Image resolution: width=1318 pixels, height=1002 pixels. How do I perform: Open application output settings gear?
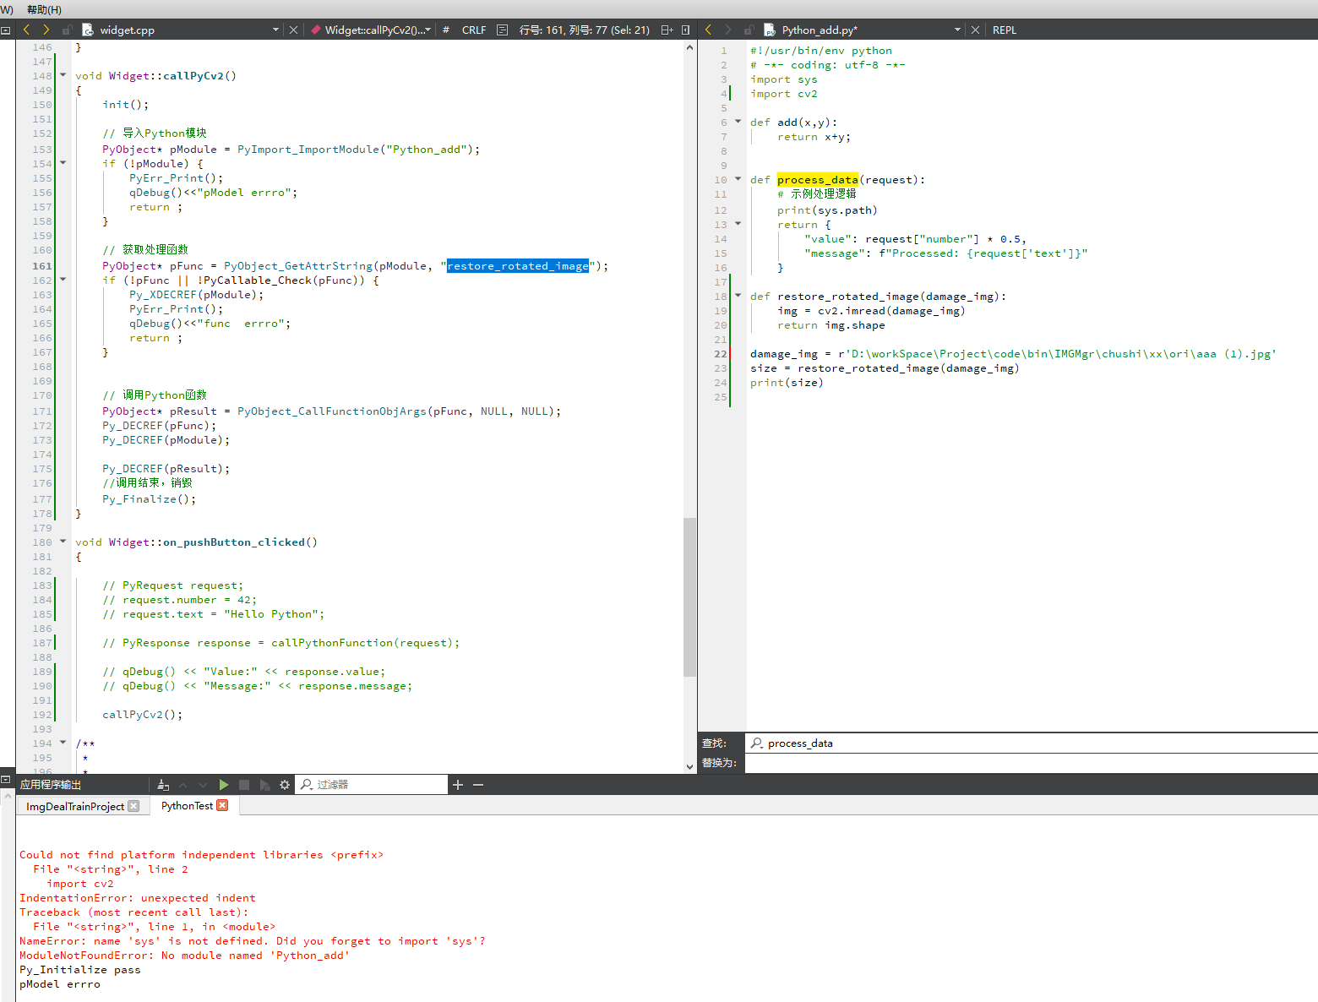tap(285, 785)
